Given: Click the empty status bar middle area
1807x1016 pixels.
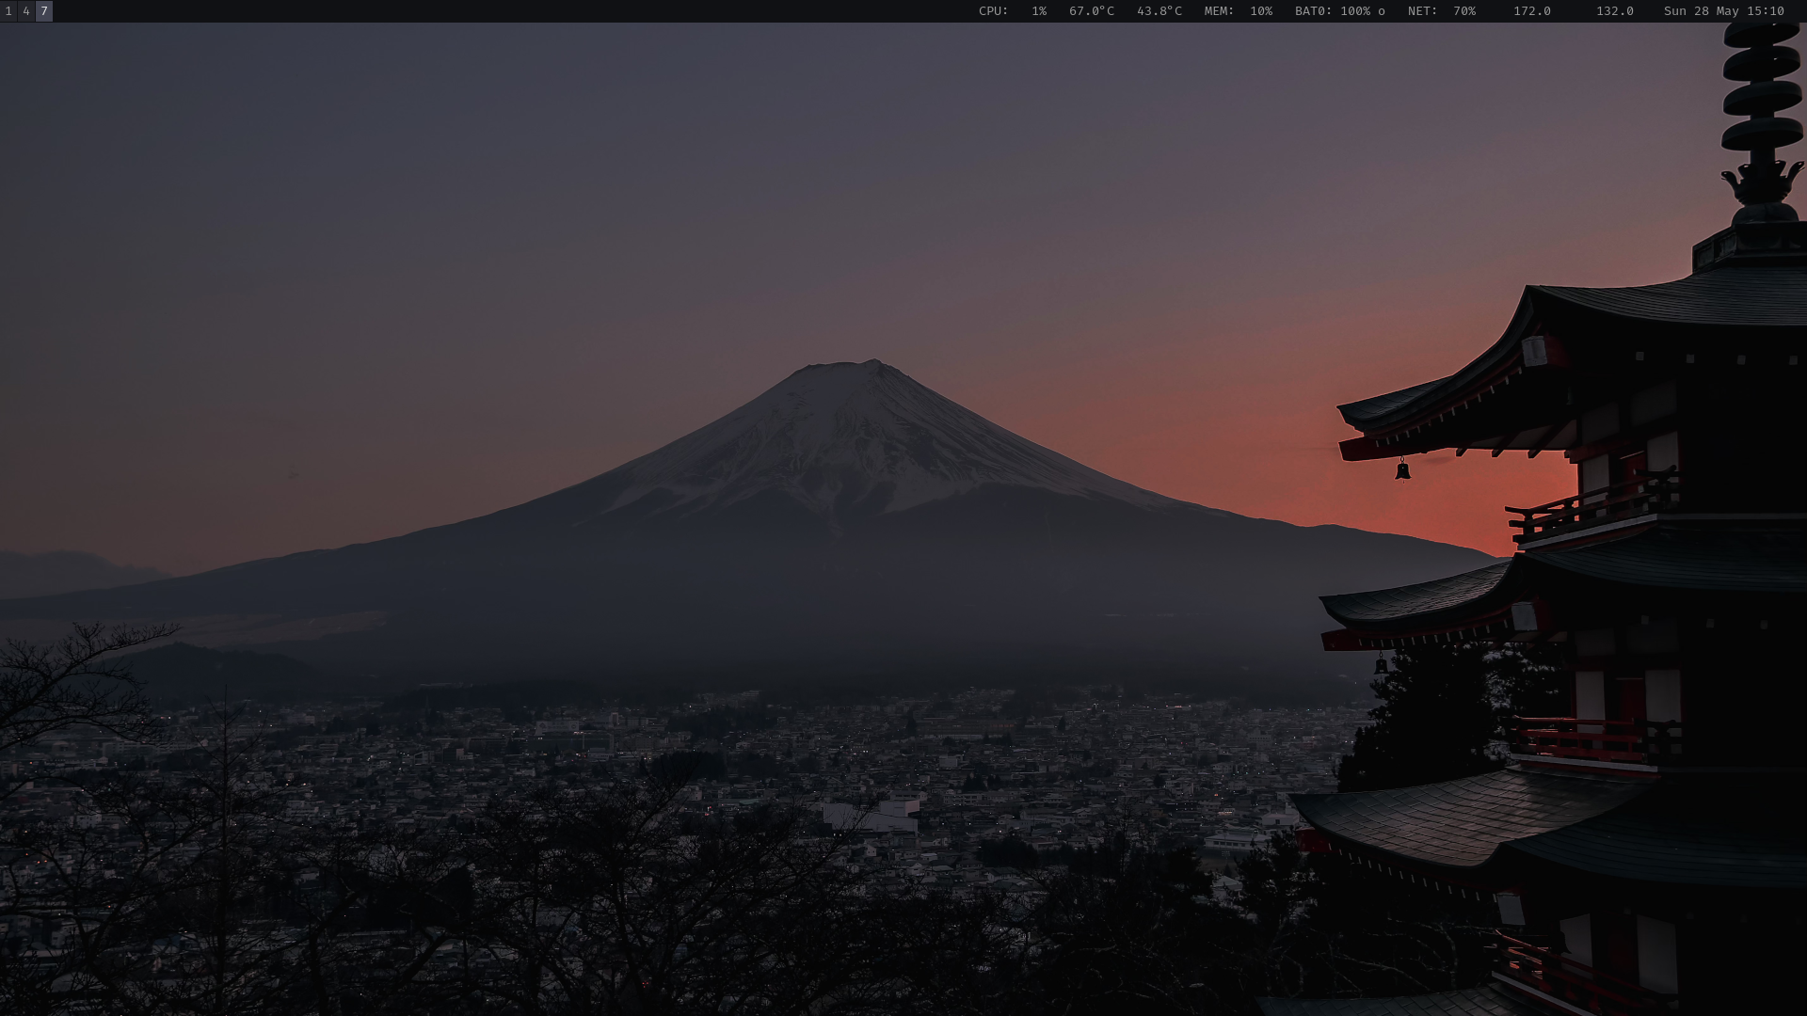Looking at the screenshot, I should tap(508, 11).
